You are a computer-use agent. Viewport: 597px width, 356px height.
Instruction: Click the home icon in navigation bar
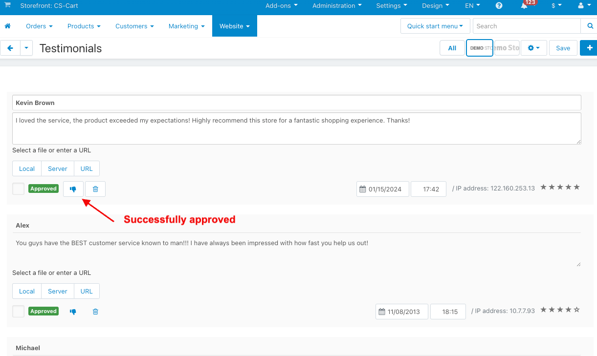[7, 26]
